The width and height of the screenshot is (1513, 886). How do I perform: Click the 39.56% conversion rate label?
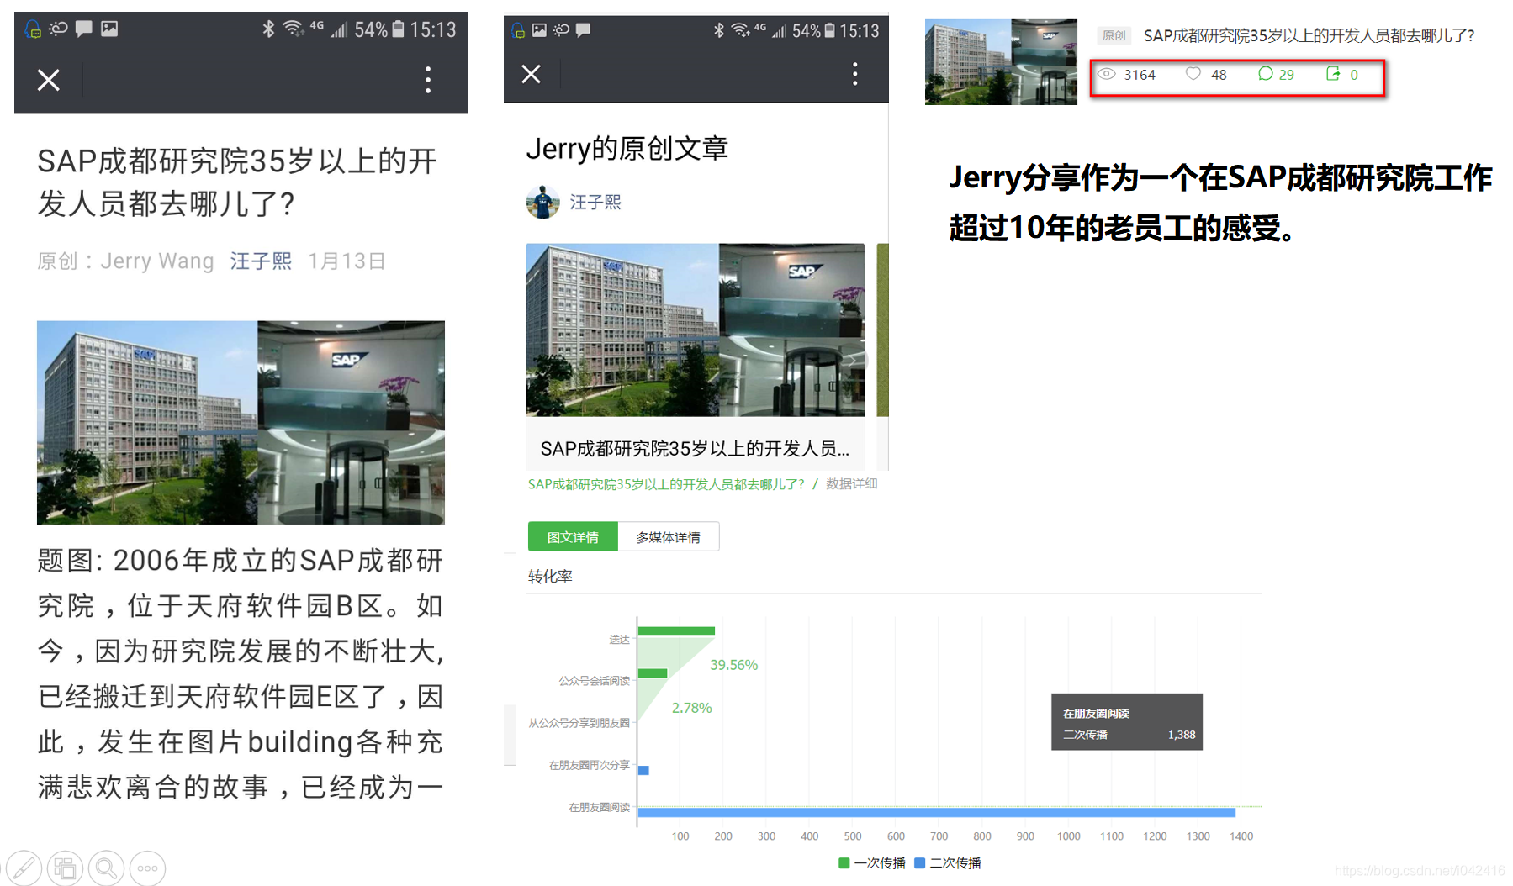(733, 665)
